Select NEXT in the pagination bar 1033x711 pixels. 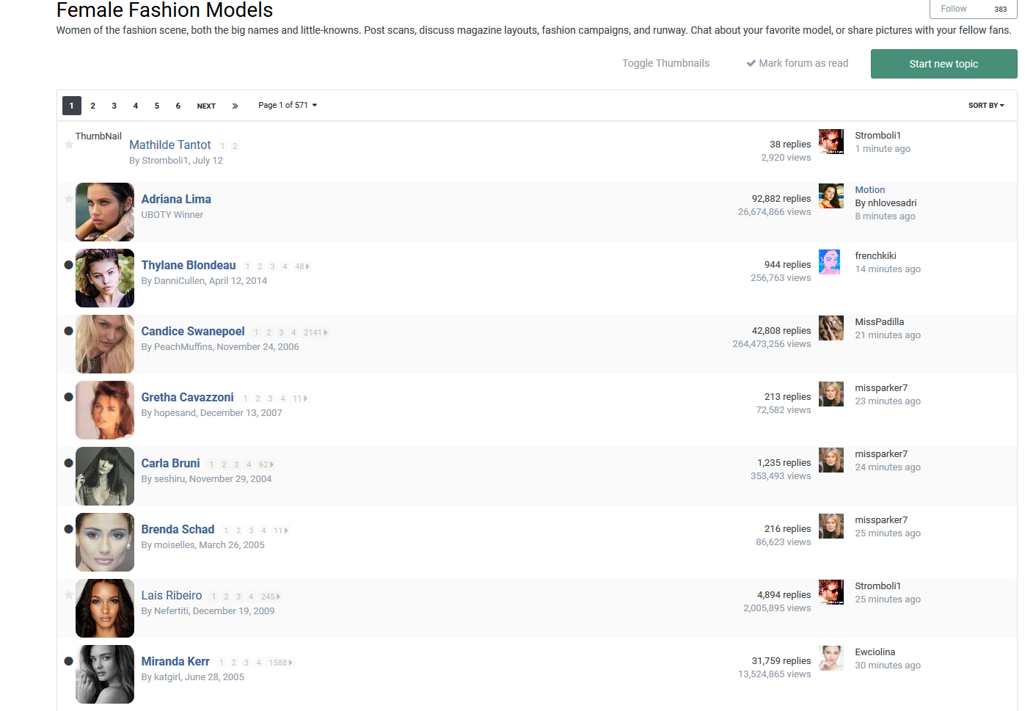206,106
